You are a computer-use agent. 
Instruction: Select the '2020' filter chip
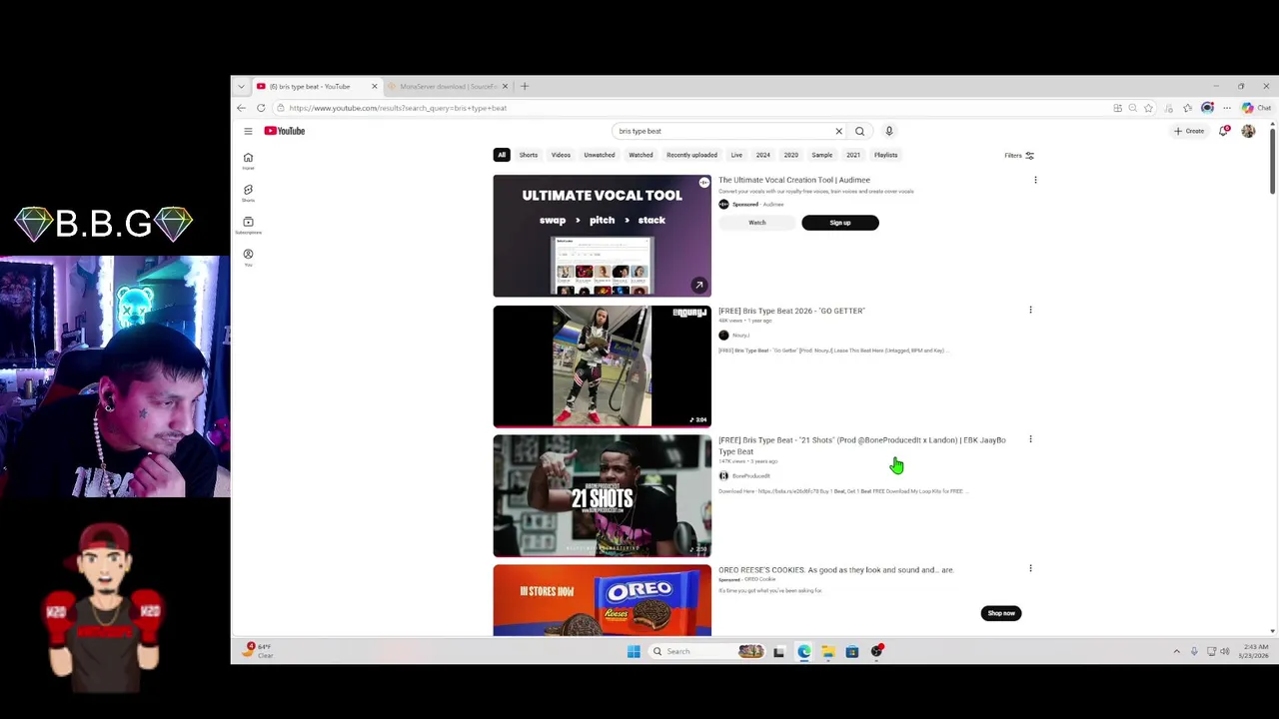point(791,155)
